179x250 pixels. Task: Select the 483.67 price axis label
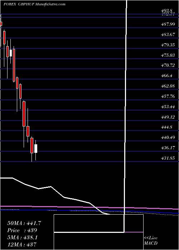coord(169,35)
